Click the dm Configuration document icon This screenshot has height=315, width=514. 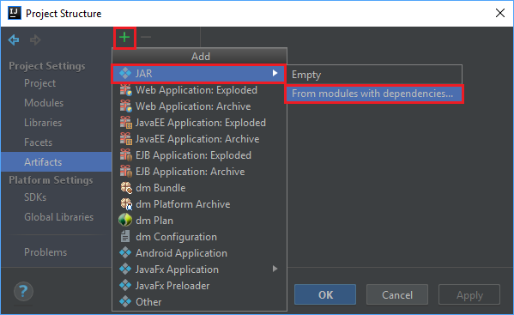[x=125, y=236]
